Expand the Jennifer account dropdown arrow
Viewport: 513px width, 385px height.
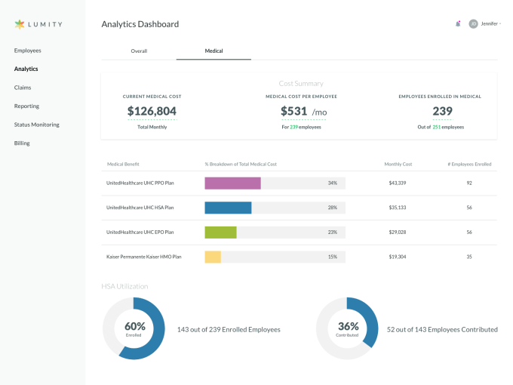point(500,23)
